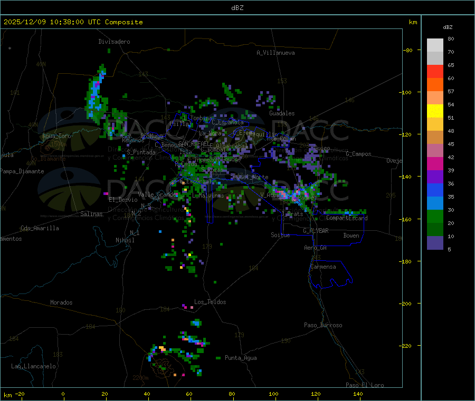Click the Nihuil location label
475x401 pixels.
click(125, 240)
